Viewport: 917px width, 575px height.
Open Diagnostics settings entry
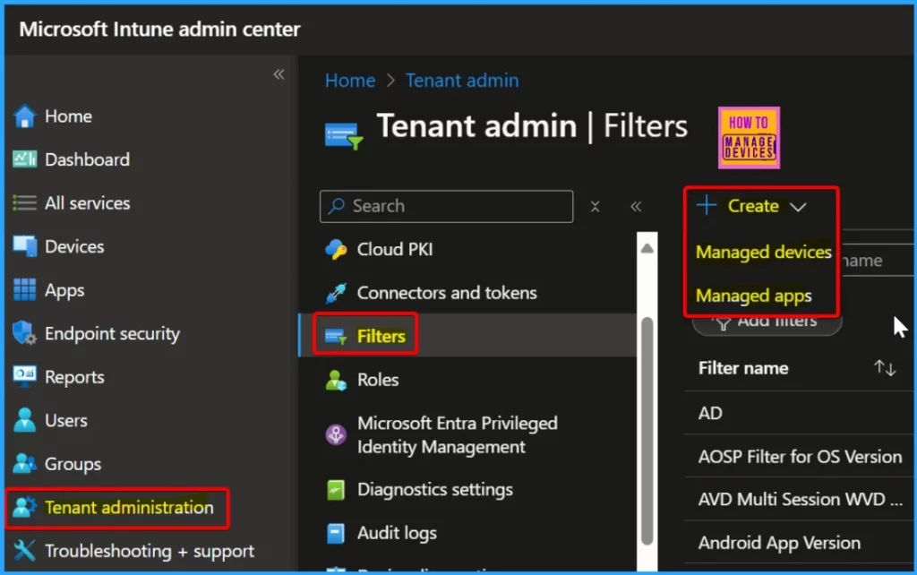(434, 490)
